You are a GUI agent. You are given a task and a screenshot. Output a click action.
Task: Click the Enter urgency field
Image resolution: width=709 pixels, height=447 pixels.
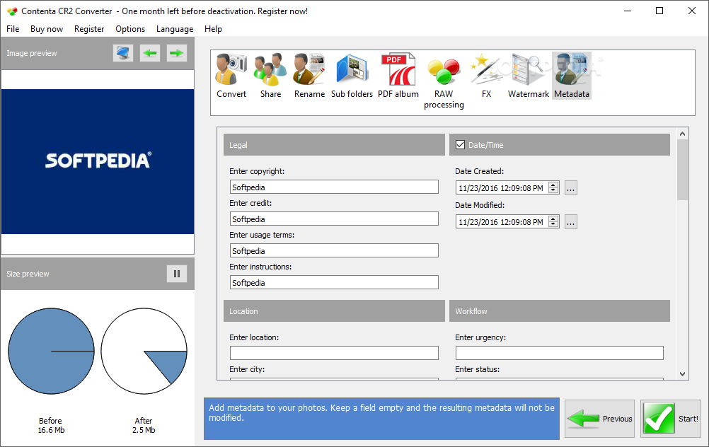click(559, 353)
